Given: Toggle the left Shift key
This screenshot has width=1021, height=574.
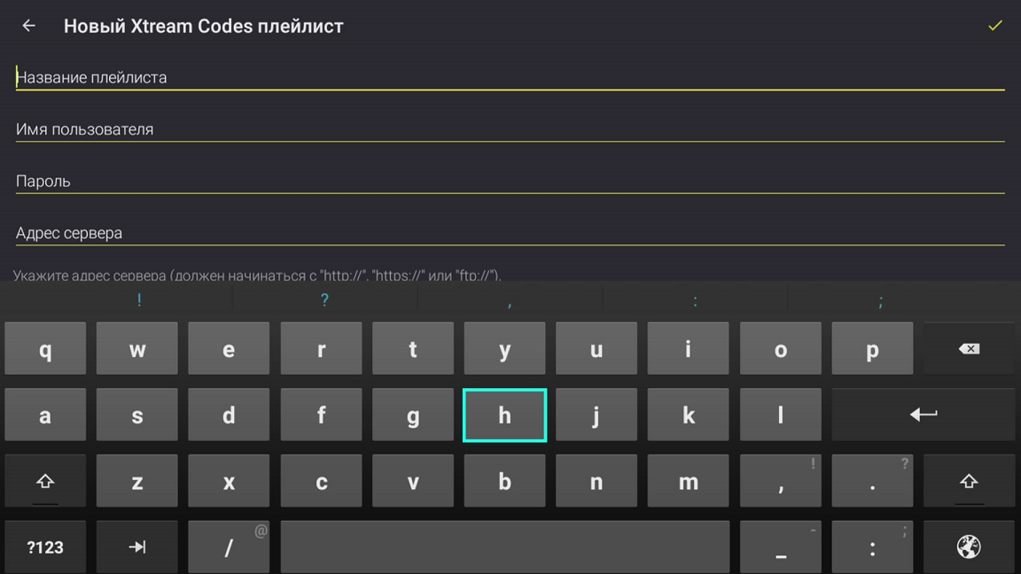Looking at the screenshot, I should (45, 481).
